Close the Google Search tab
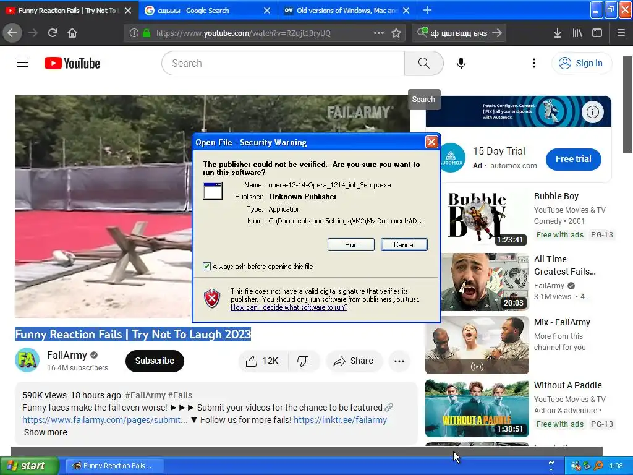 [267, 11]
